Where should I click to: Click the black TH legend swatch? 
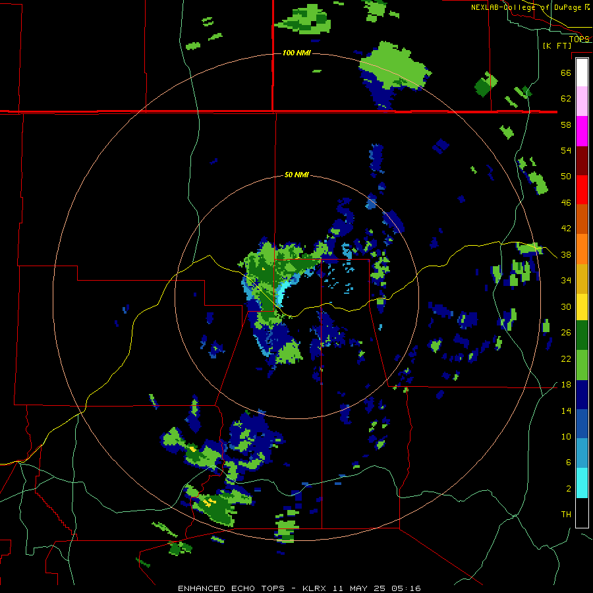point(582,513)
